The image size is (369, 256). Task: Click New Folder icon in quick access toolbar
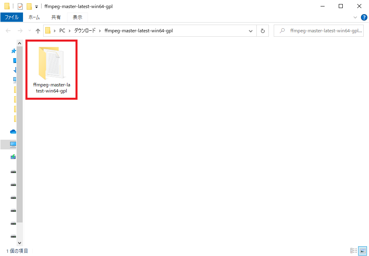pyautogui.click(x=29, y=6)
